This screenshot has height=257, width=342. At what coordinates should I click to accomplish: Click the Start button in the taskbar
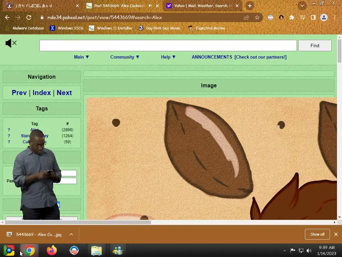tap(9, 250)
